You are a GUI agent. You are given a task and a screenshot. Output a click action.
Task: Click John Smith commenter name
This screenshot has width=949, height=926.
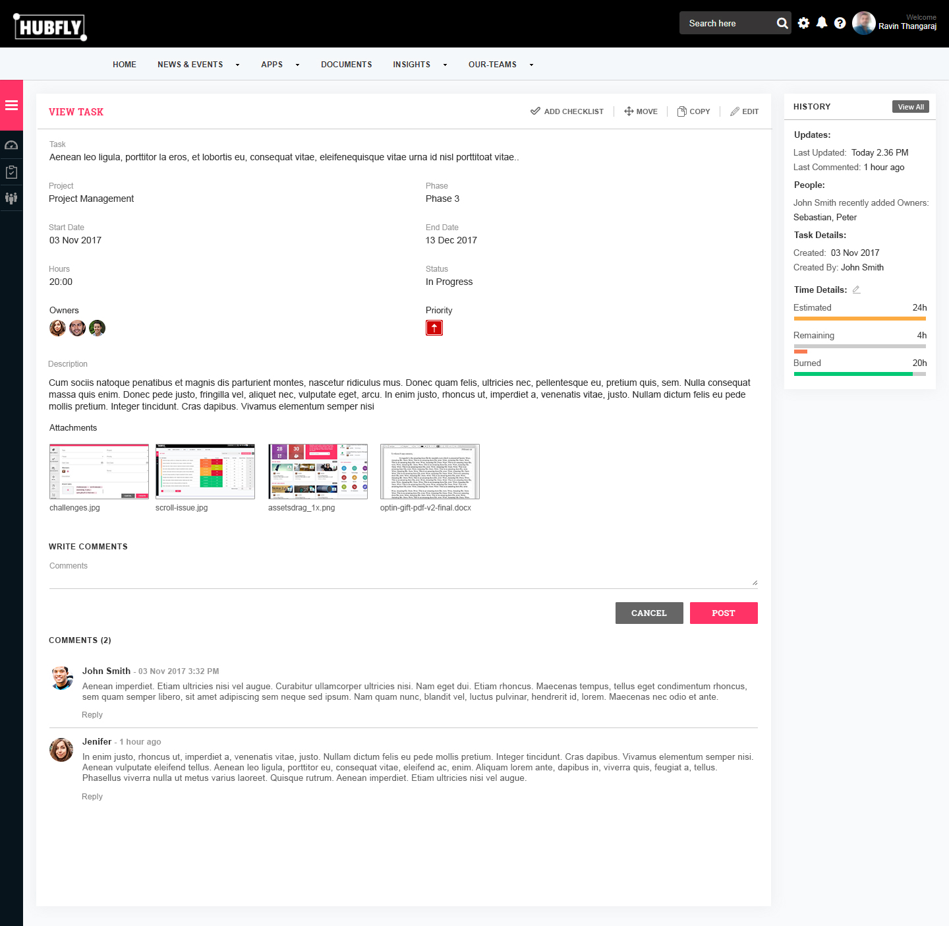pos(106,671)
